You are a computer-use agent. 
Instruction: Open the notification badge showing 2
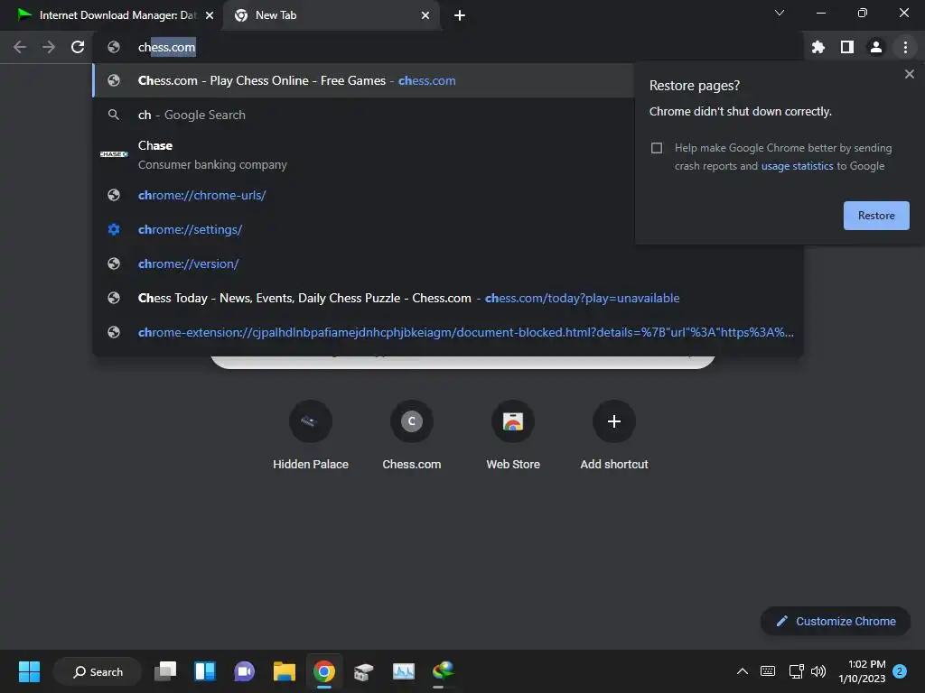pyautogui.click(x=900, y=671)
